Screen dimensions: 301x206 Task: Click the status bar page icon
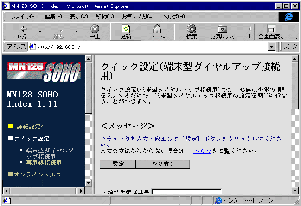[x=7, y=200]
